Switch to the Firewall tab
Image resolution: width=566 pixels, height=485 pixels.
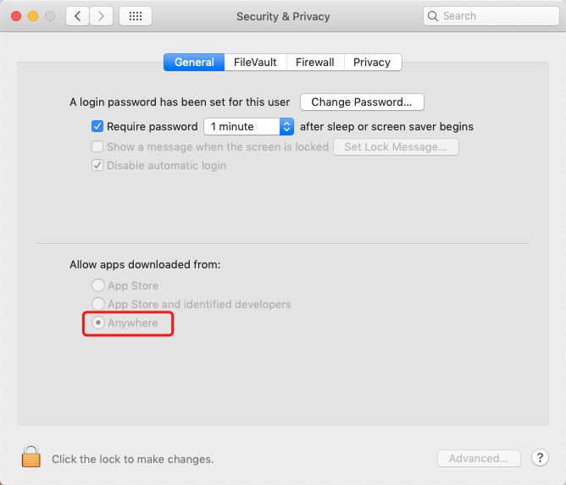[x=315, y=63]
